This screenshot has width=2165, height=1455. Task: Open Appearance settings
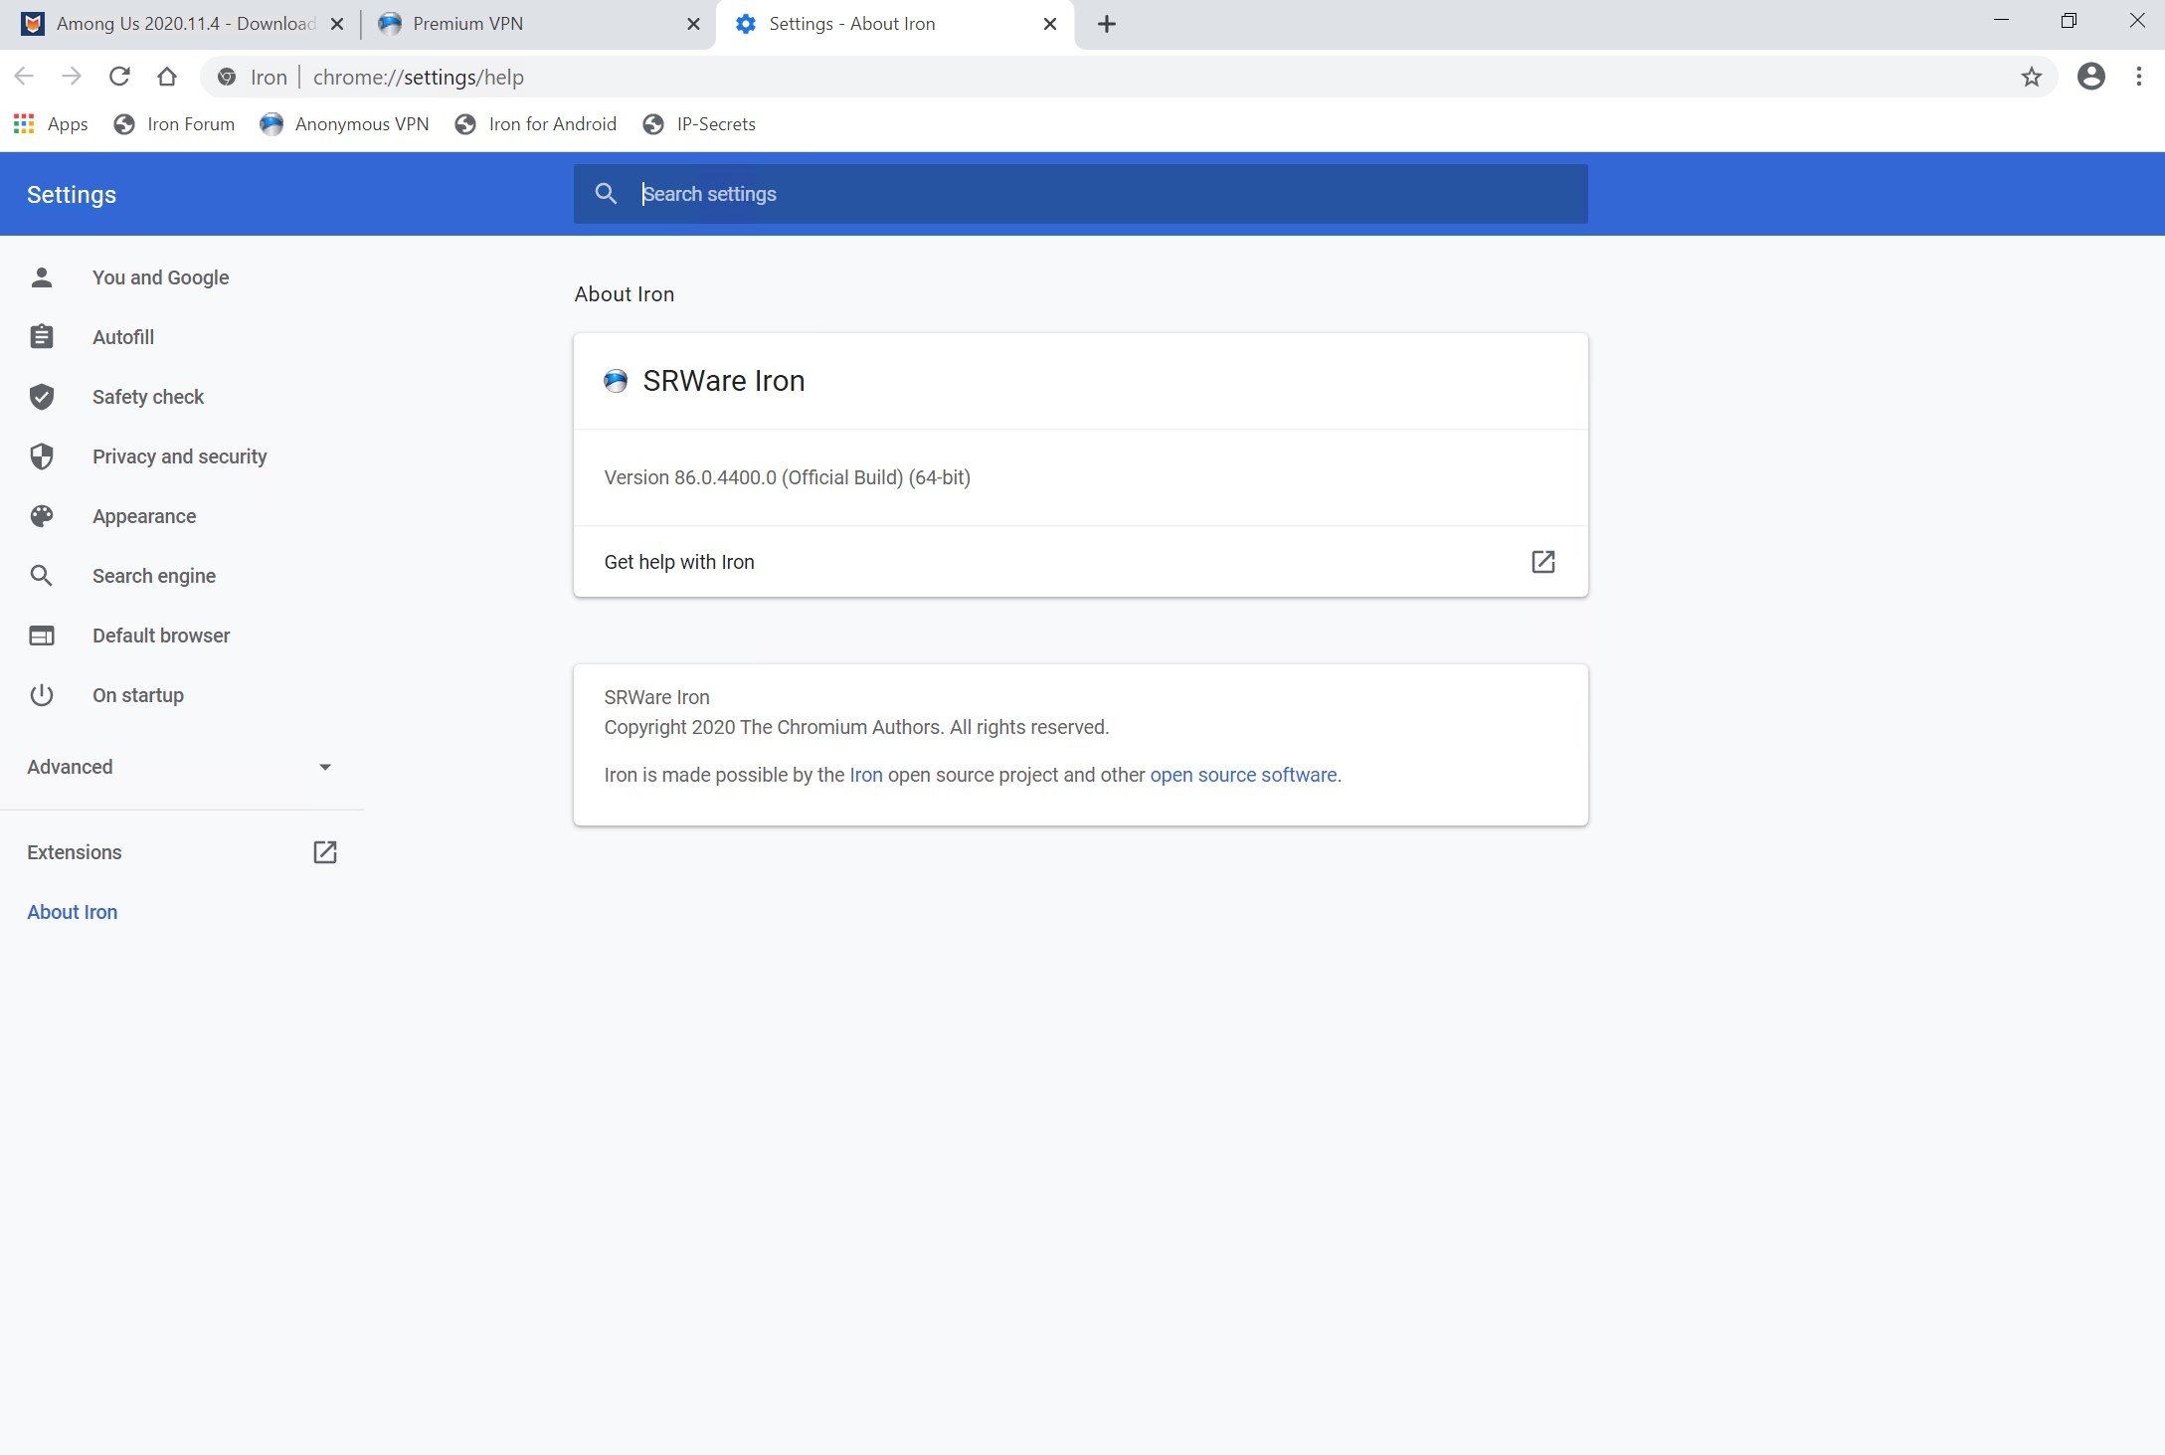(144, 516)
